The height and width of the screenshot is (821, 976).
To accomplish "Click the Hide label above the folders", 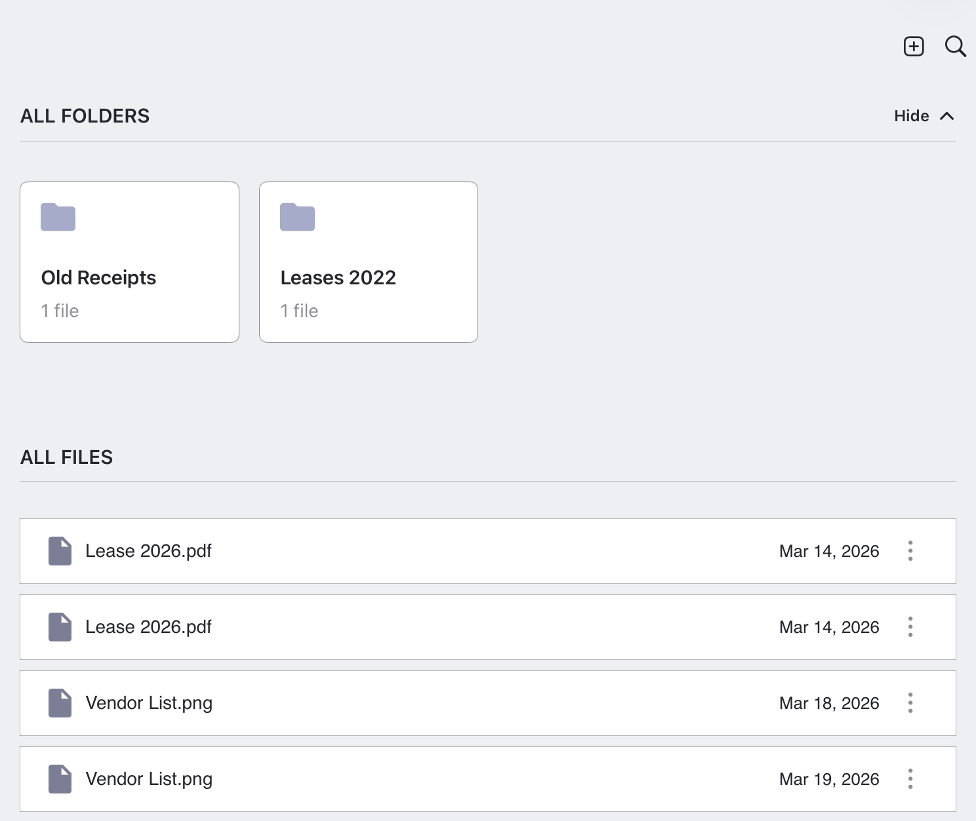I will coord(912,116).
